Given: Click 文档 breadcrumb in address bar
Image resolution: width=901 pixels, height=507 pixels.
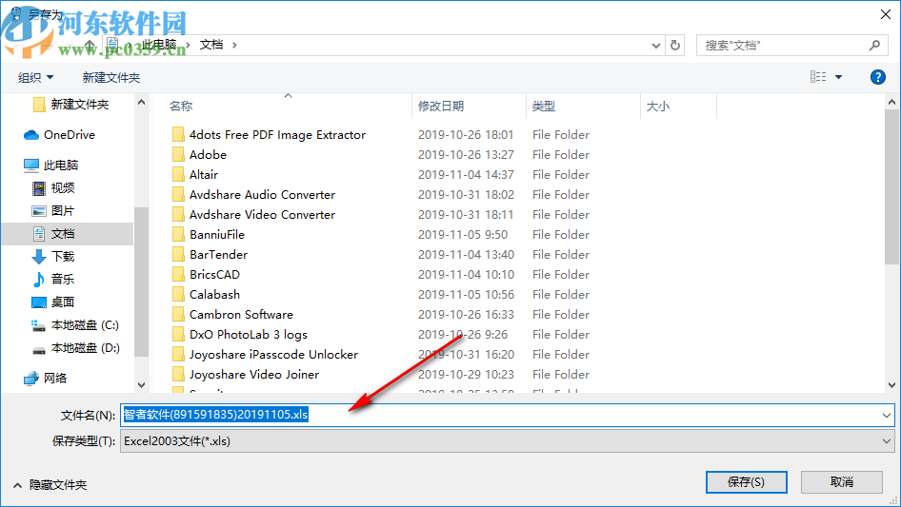Looking at the screenshot, I should [210, 45].
